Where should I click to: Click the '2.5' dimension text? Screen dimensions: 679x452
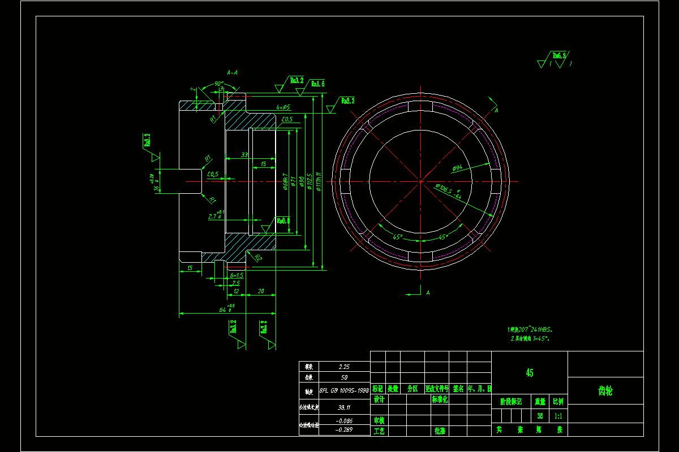tap(236, 282)
